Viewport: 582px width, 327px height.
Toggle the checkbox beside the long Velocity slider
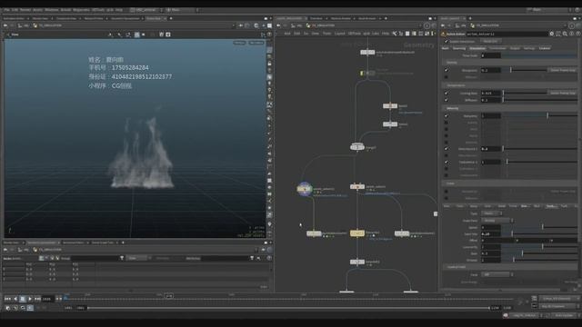click(447, 115)
